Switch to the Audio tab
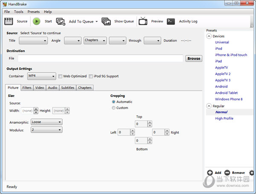 click(x=52, y=87)
